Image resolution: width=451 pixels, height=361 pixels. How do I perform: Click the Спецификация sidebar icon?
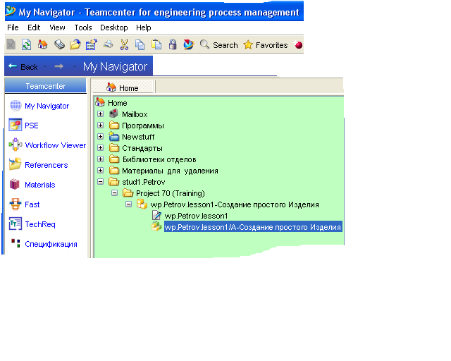click(16, 243)
